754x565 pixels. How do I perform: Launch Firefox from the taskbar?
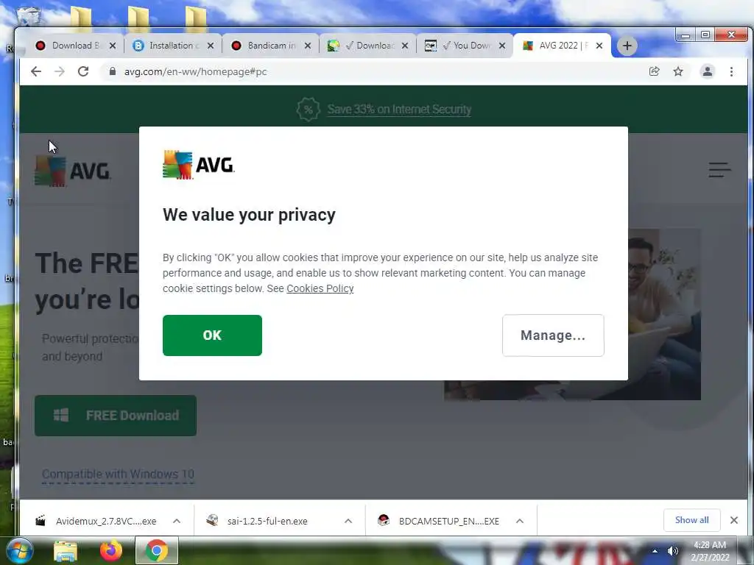coord(111,551)
